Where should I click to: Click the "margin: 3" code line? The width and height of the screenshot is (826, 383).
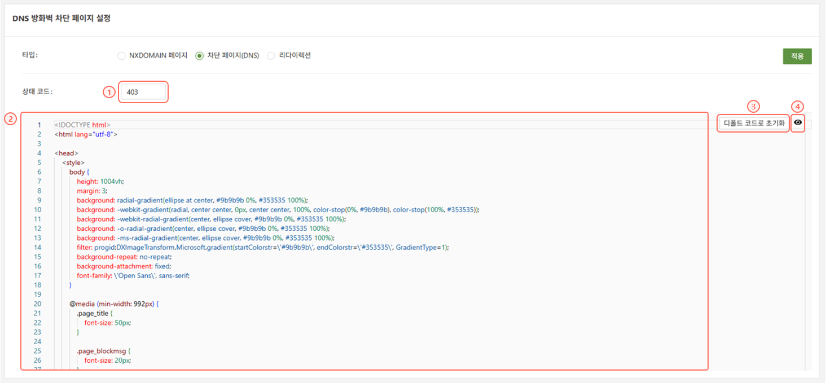point(92,191)
